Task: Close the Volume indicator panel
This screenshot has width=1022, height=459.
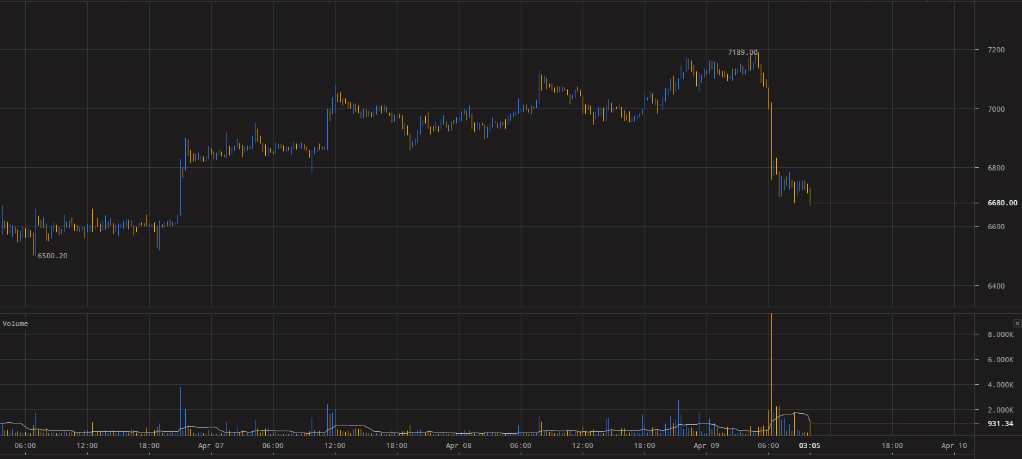Action: [1017, 323]
